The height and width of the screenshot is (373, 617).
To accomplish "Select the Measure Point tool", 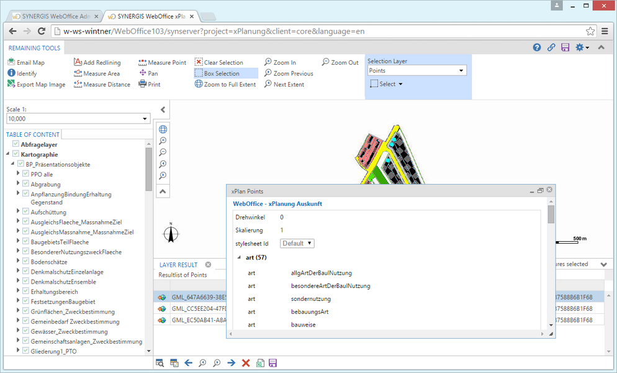I will (162, 62).
